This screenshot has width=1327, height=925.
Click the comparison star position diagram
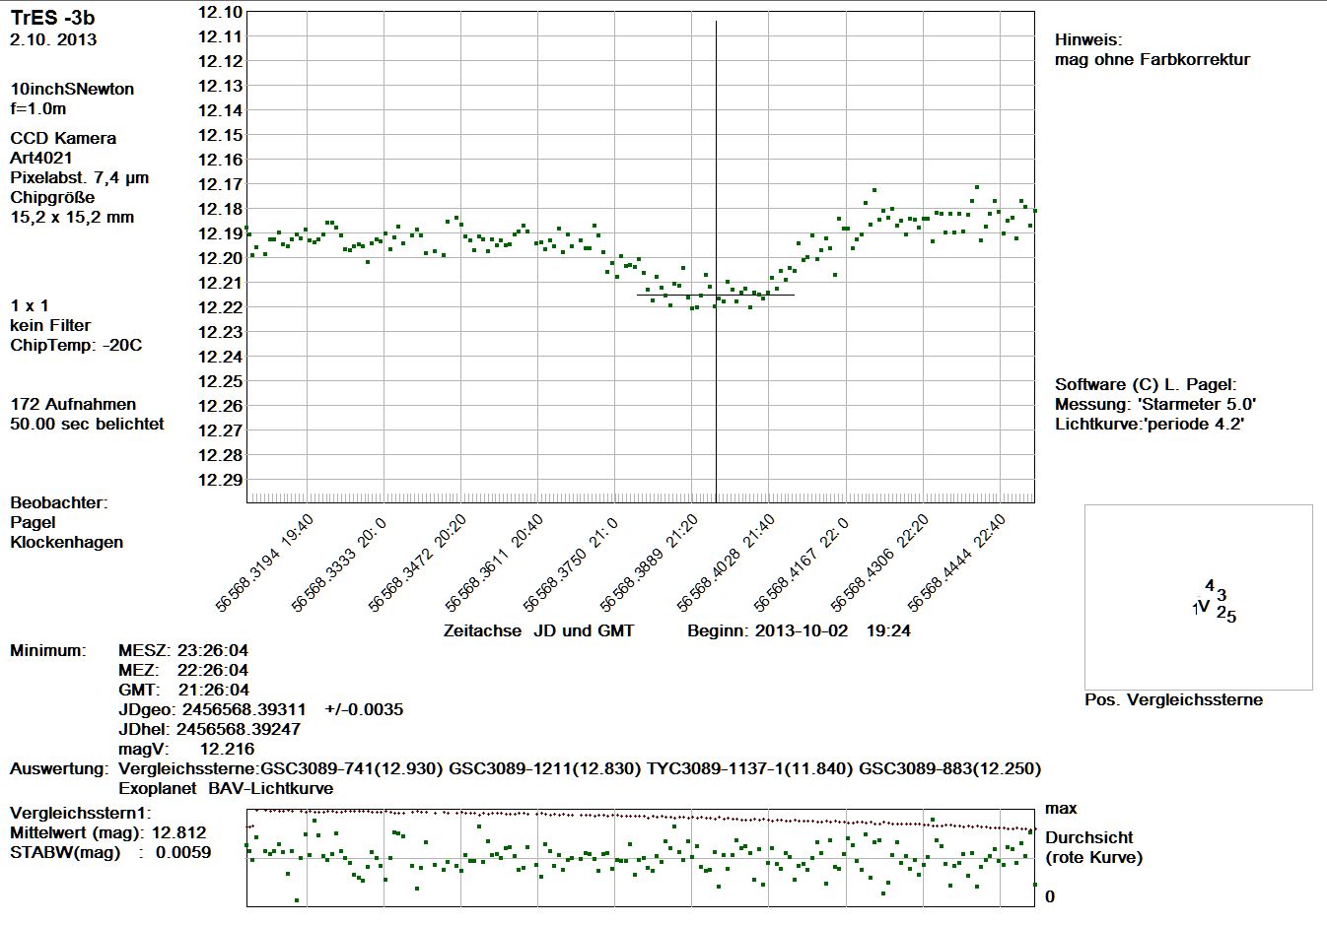pos(1199,597)
